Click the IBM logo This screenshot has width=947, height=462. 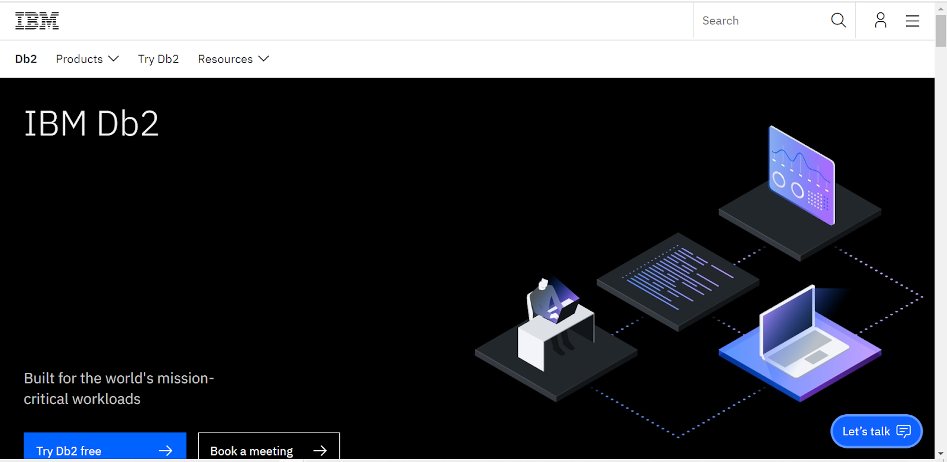tap(37, 21)
